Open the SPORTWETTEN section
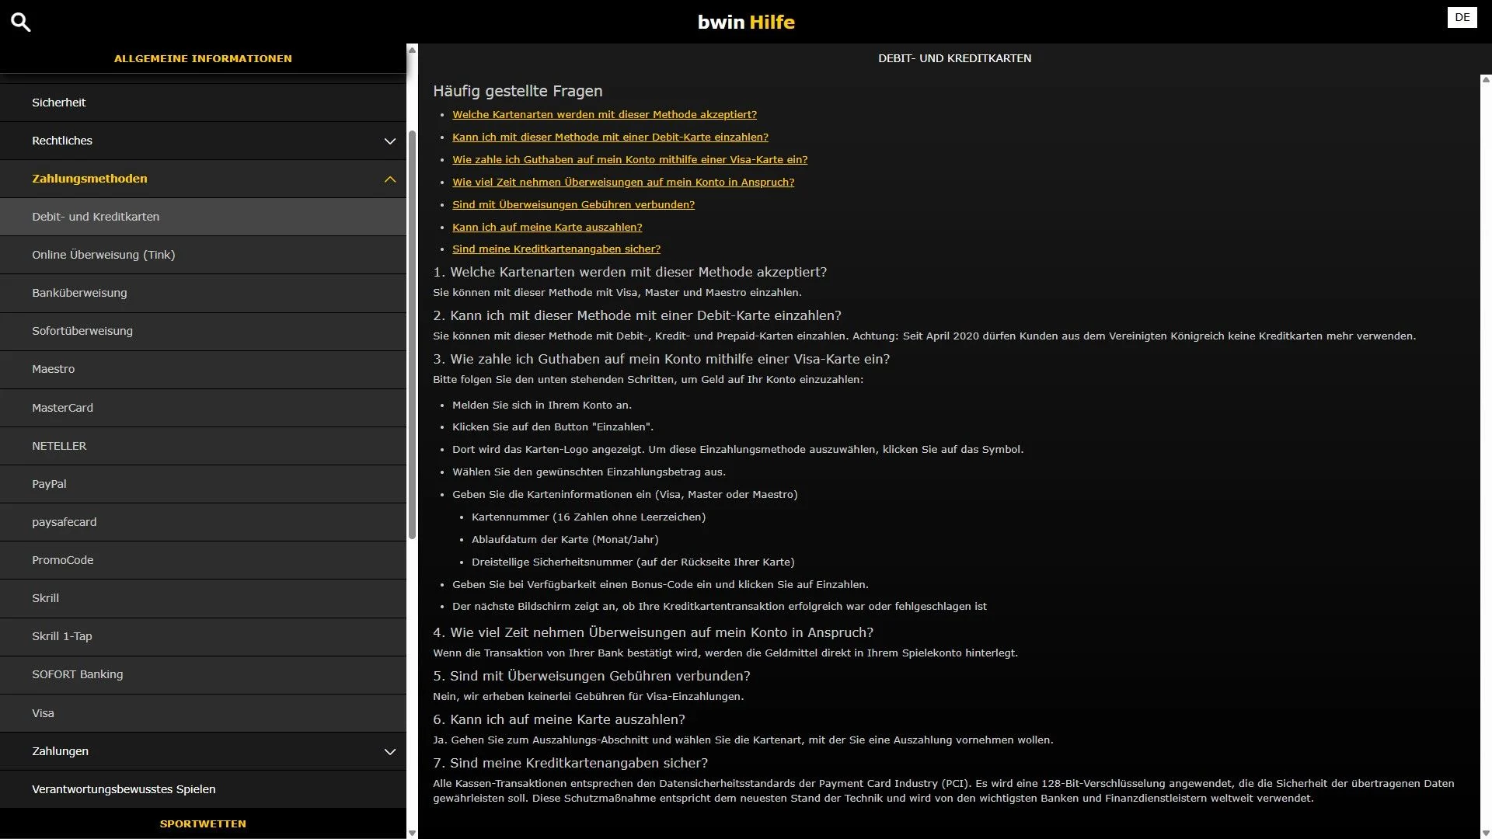Image resolution: width=1492 pixels, height=839 pixels. pos(203,823)
